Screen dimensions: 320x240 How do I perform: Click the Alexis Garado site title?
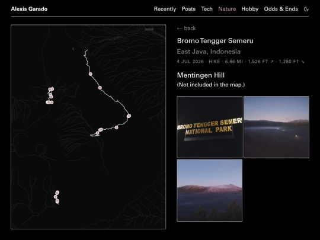click(29, 9)
